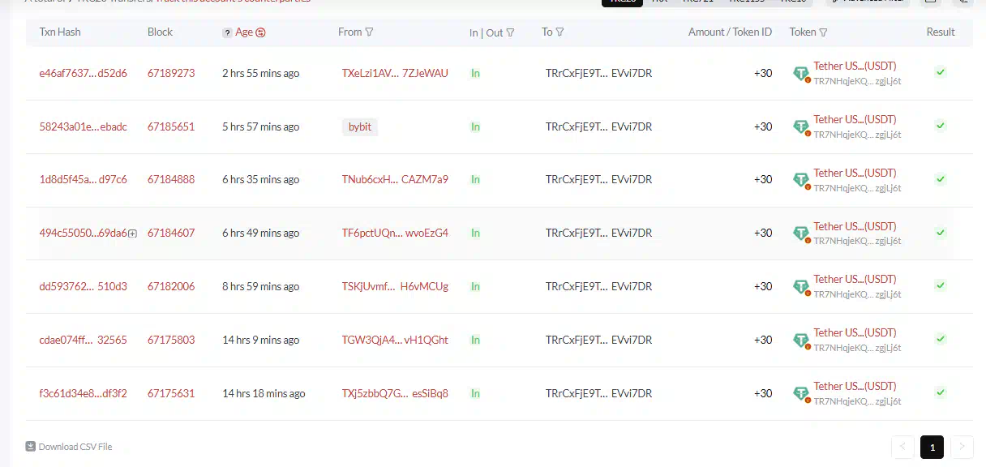Image resolution: width=986 pixels, height=467 pixels.
Task: Select page 1 in pagination
Action: [932, 447]
